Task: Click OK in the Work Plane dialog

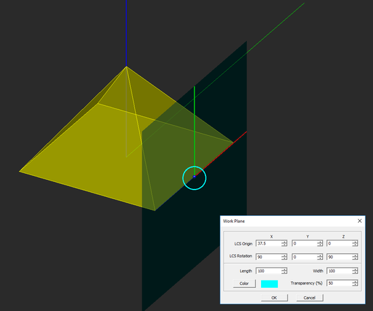Action: point(274,297)
